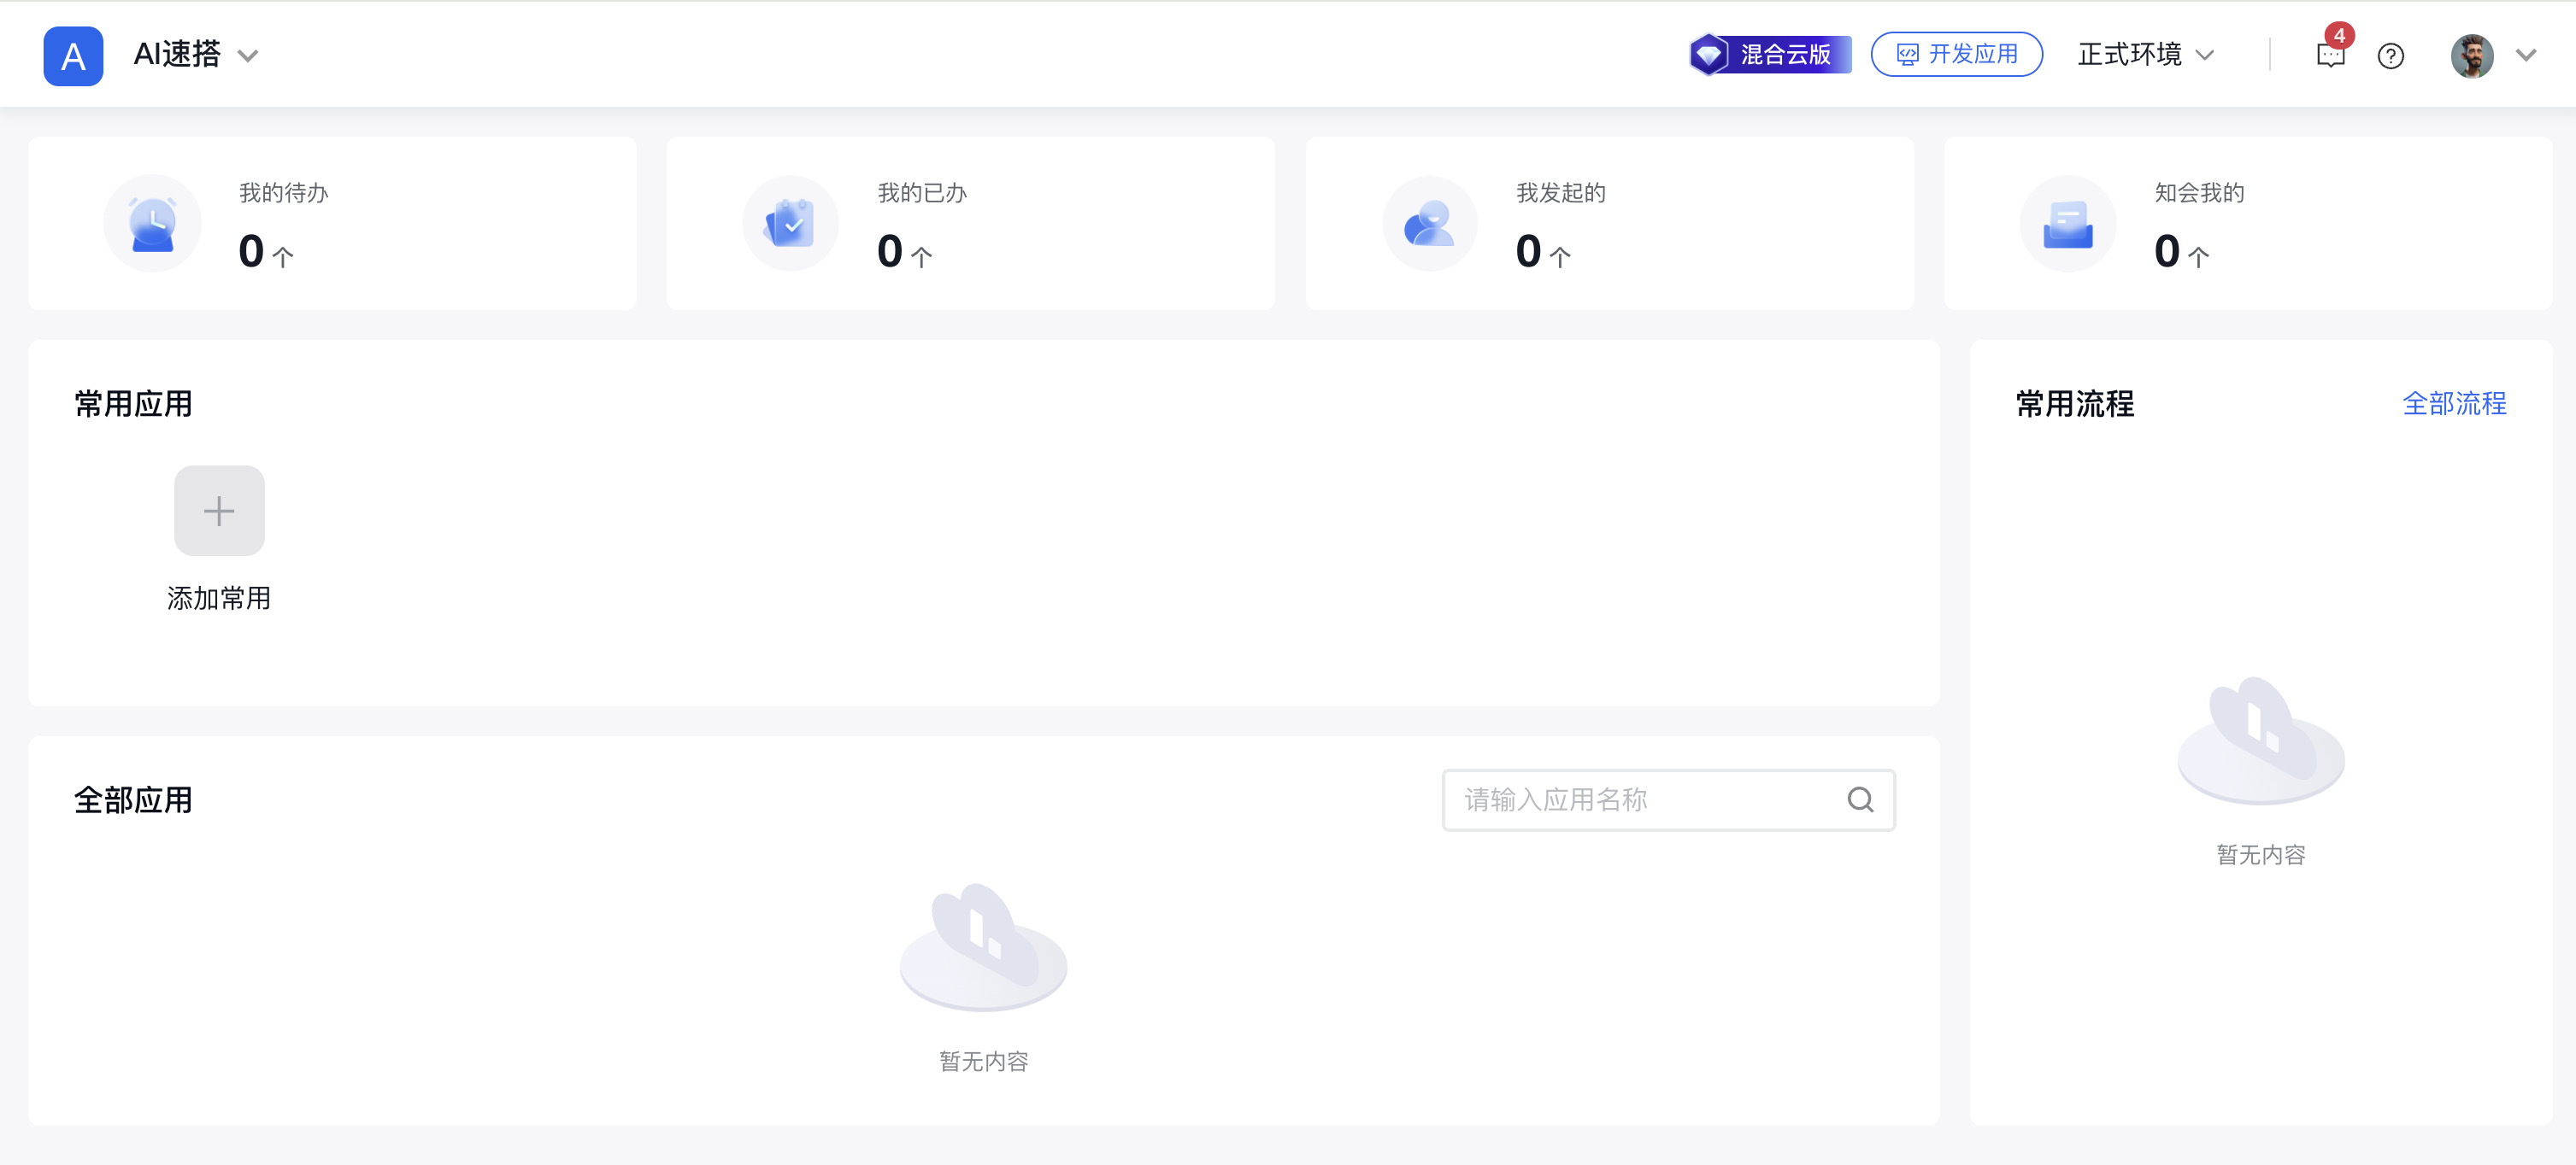
Task: Open the 我发起的 label
Action: coord(1561,193)
